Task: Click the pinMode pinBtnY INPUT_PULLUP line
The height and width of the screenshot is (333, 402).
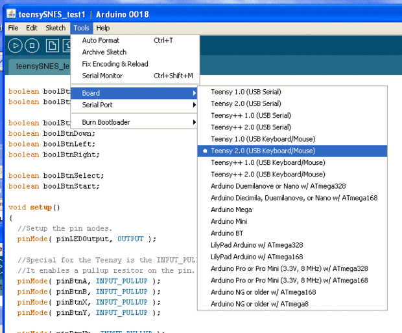Action: [x=89, y=312]
